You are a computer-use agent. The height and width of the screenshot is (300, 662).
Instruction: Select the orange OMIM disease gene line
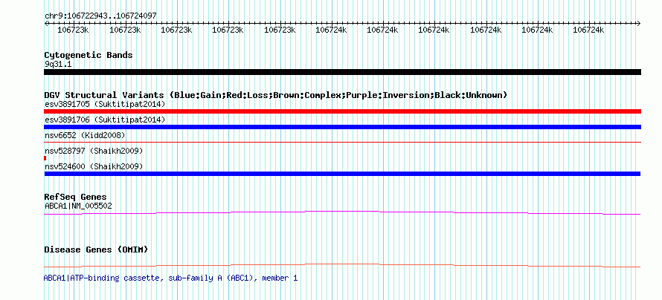(342, 265)
